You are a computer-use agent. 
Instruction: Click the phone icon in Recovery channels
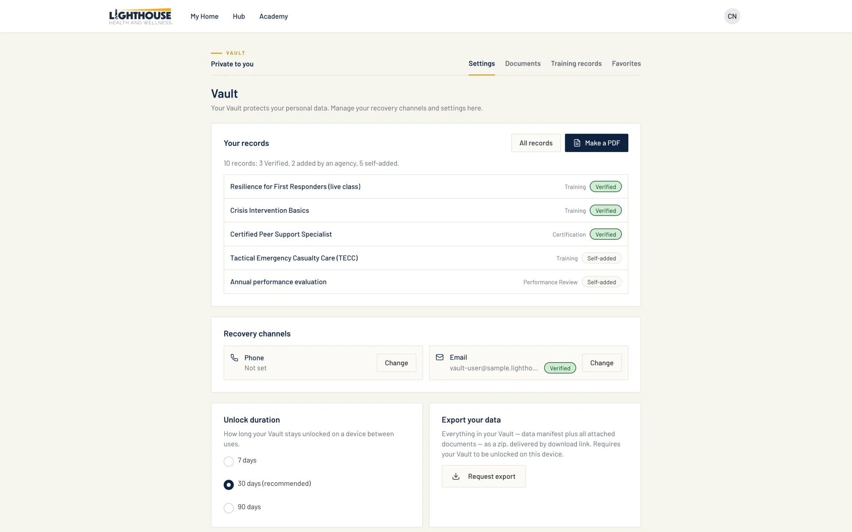tap(234, 357)
